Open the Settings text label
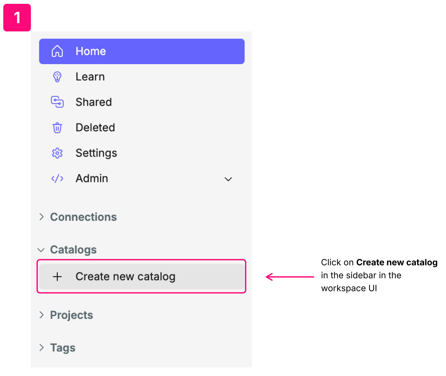Image resolution: width=446 pixels, height=376 pixels. coord(96,153)
